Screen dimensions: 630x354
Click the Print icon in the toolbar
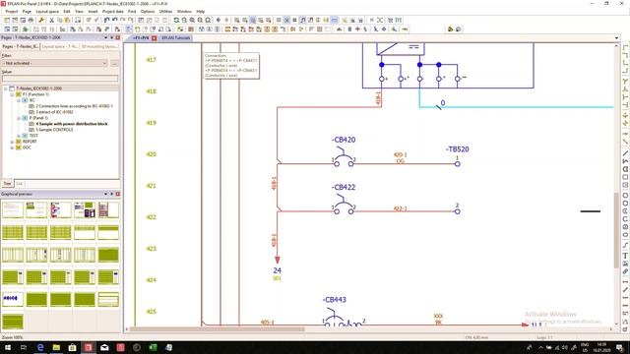click(x=31, y=20)
